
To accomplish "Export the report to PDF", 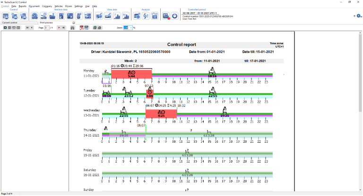I will click(81, 28).
